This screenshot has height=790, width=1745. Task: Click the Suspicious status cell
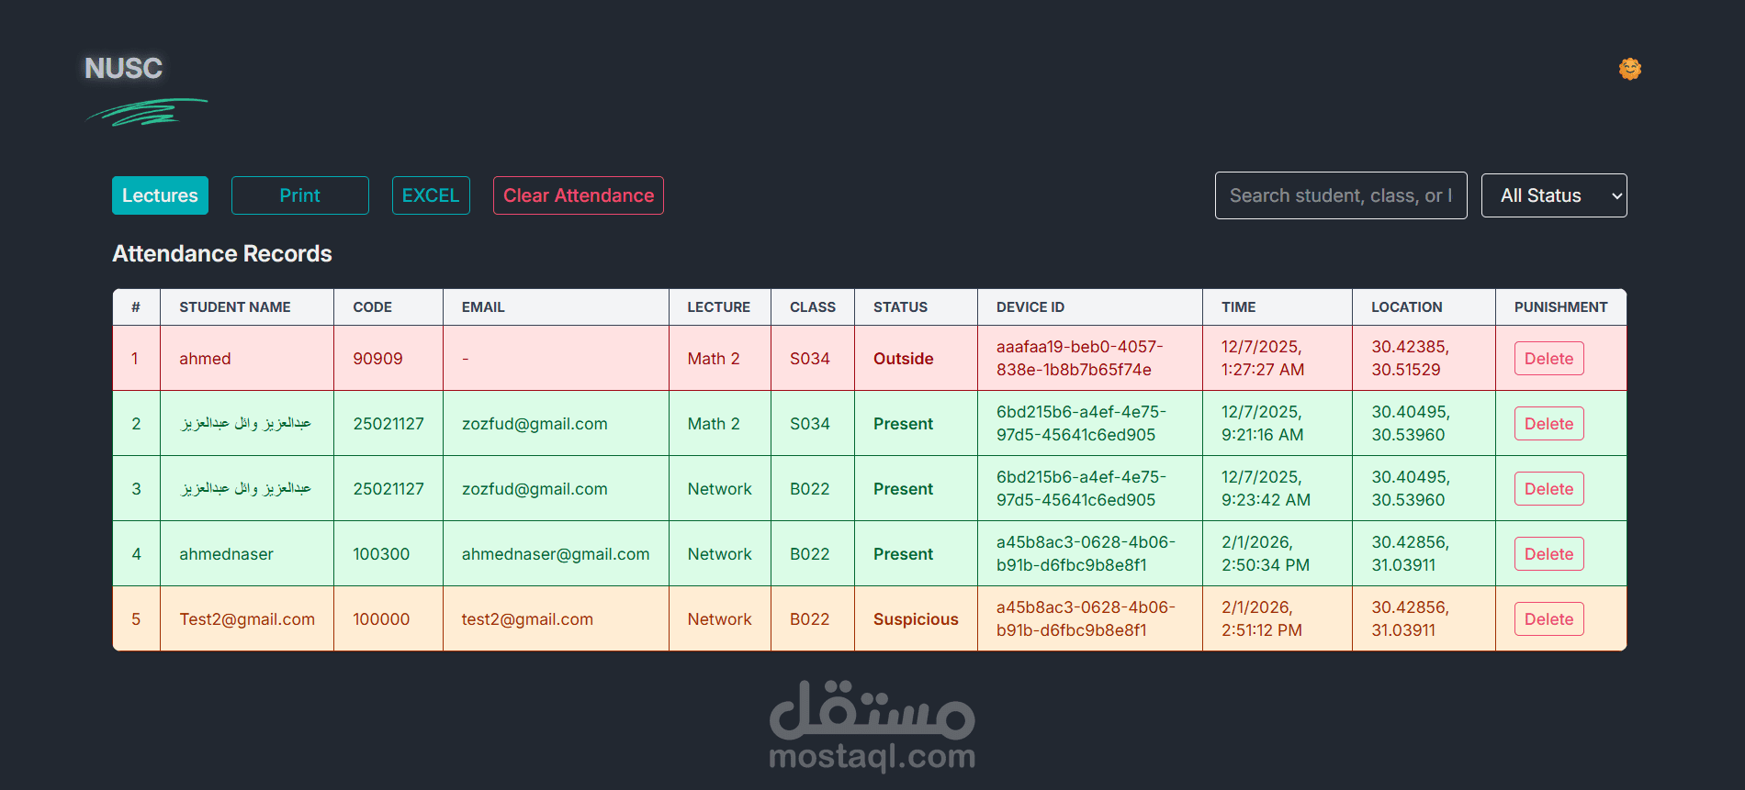[916, 619]
